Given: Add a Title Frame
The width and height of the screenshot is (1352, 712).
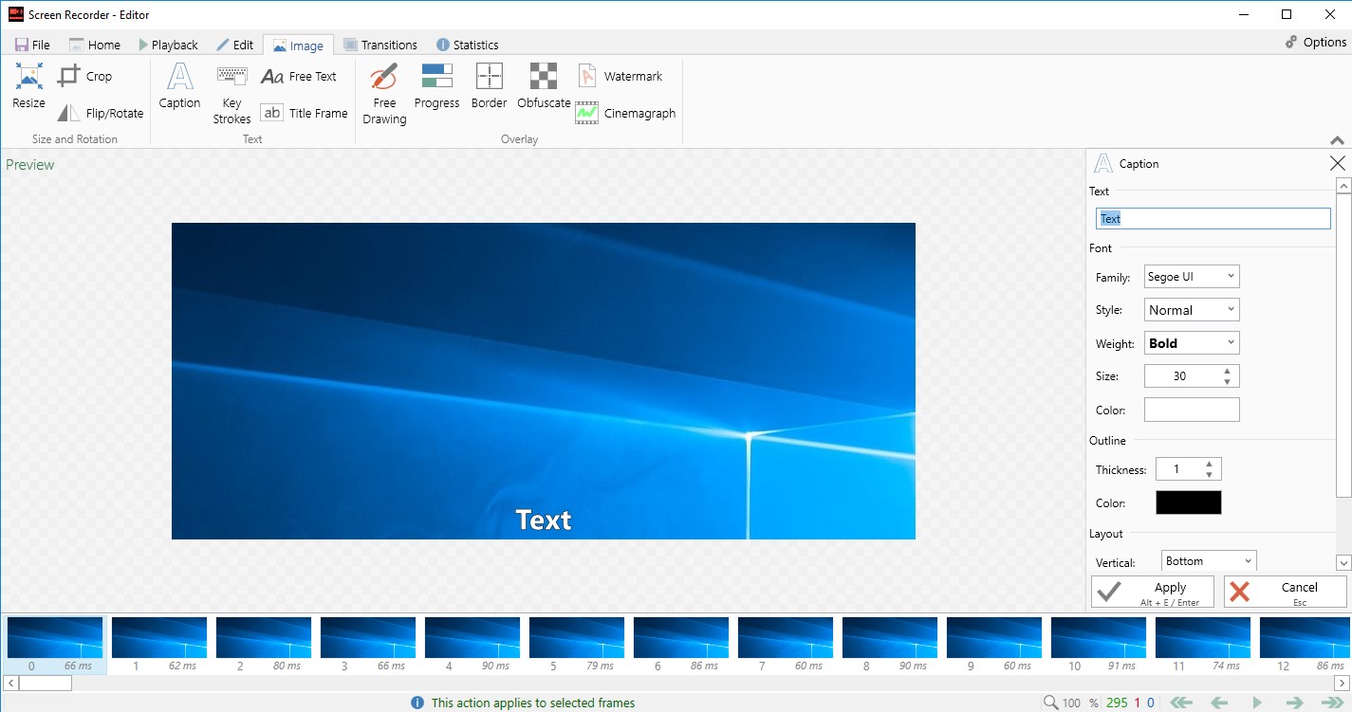Looking at the screenshot, I should tap(305, 113).
